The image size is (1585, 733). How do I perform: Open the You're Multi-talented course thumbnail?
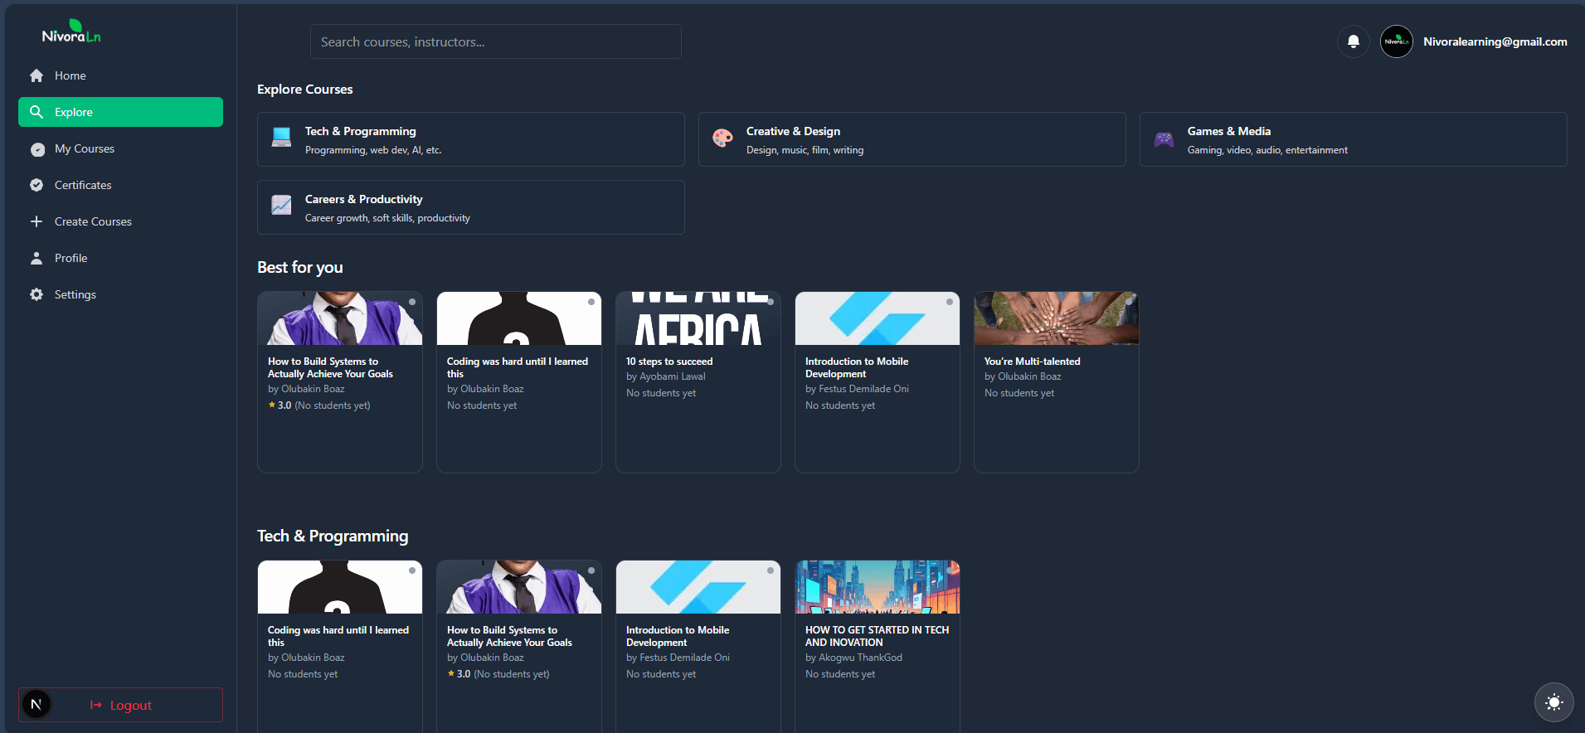pos(1056,318)
